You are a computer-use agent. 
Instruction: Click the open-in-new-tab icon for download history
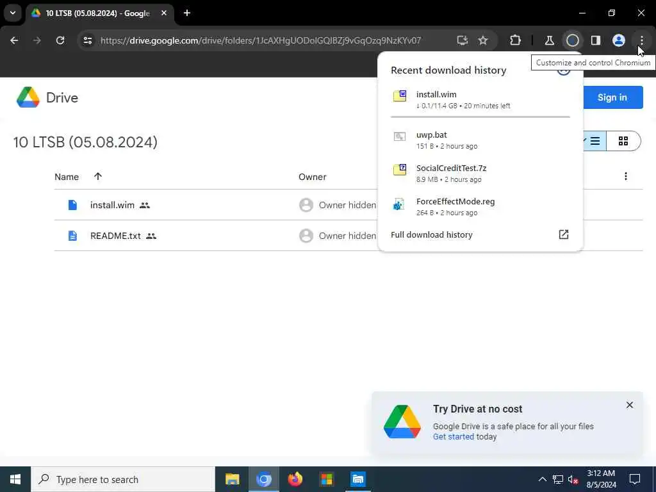(564, 234)
